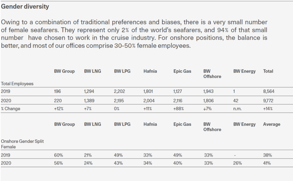Click Epic Gas 88% change cell
This screenshot has width=293, height=181.
tap(178, 109)
